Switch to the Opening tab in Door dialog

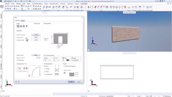pos(17,20)
